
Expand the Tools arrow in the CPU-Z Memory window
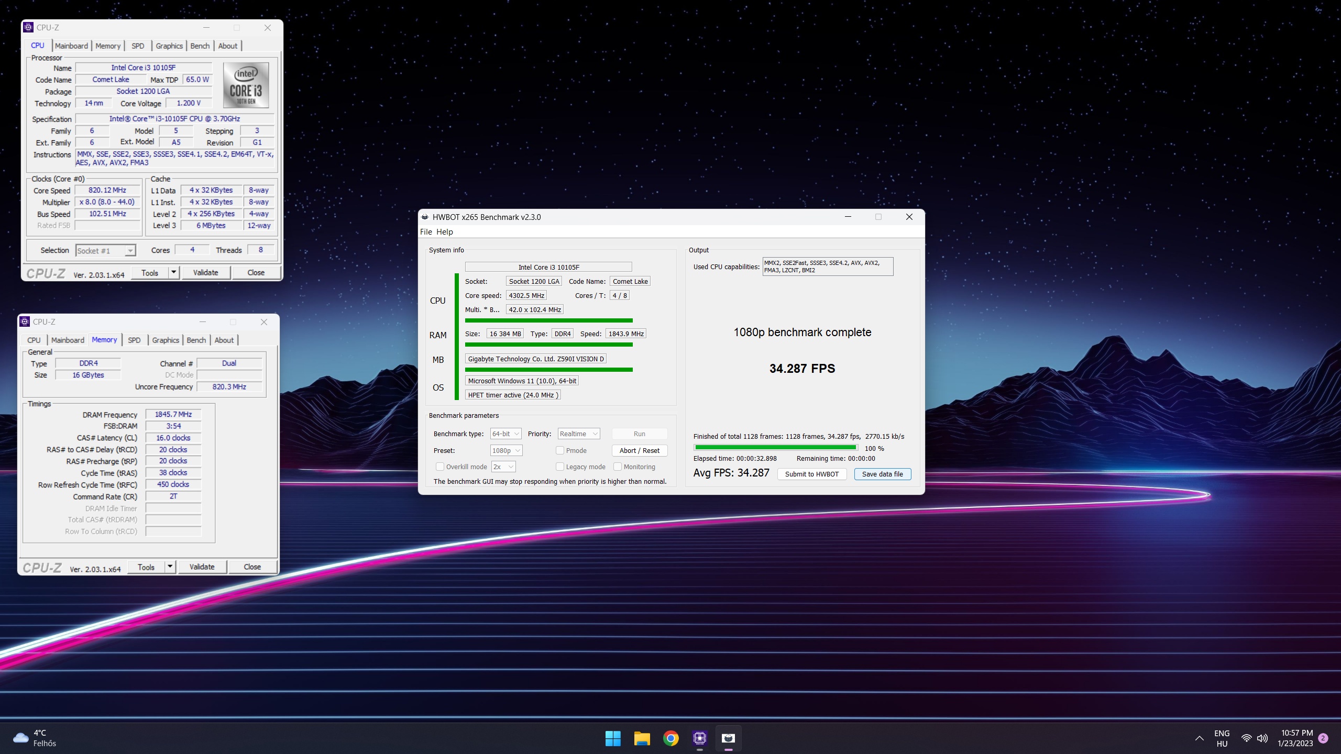coord(170,567)
